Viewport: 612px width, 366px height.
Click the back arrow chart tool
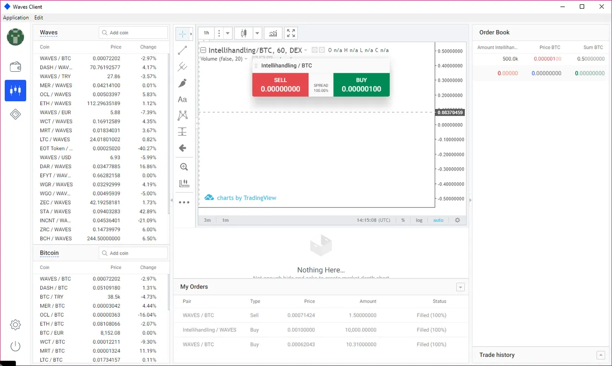click(x=183, y=148)
